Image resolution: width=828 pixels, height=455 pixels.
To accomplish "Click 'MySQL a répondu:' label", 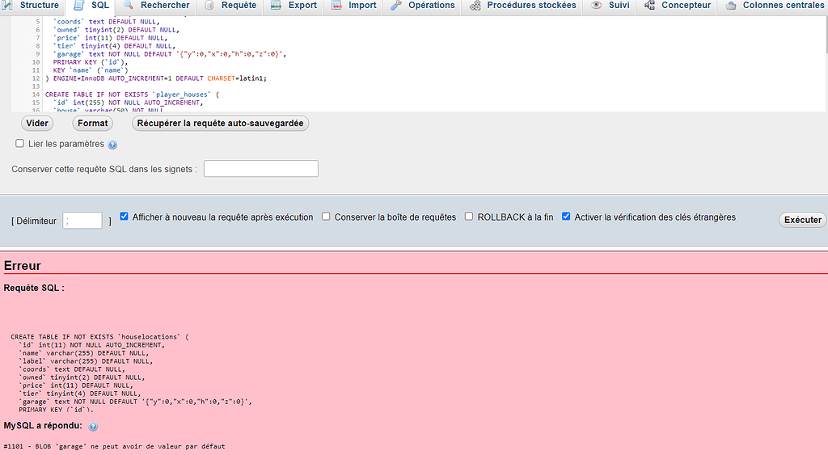I will pyautogui.click(x=43, y=425).
